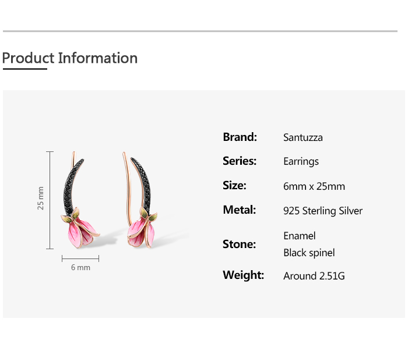The image size is (408, 347).
Task: Click the Series label
Action: [240, 161]
